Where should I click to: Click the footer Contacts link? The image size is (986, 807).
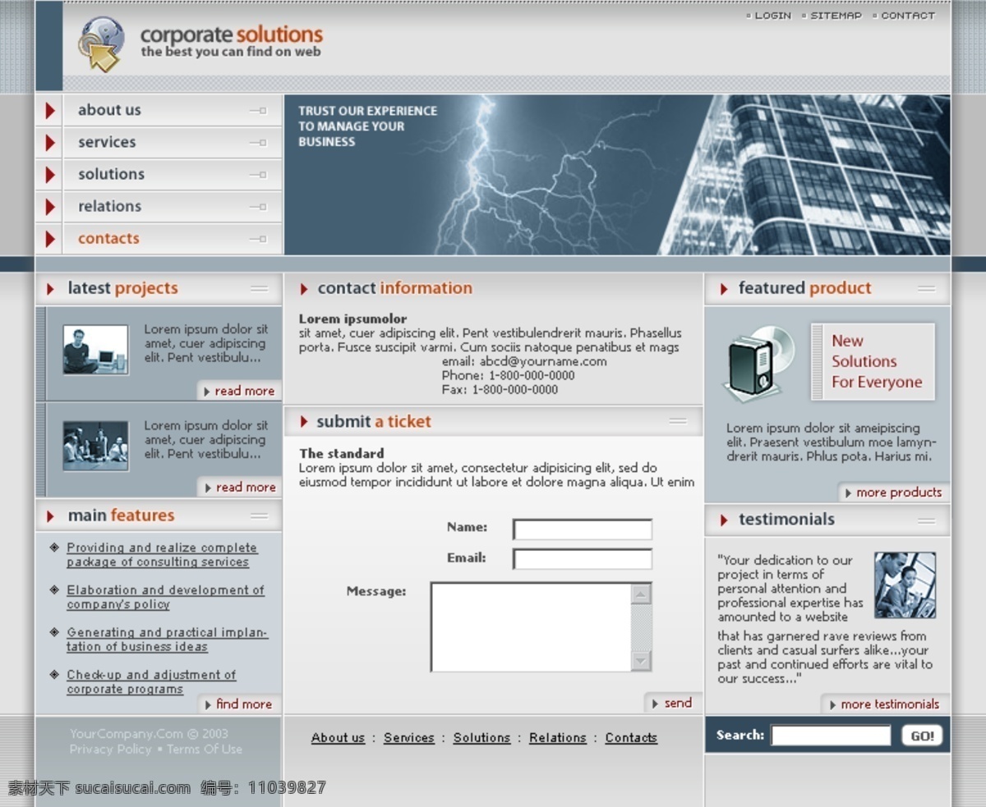631,738
